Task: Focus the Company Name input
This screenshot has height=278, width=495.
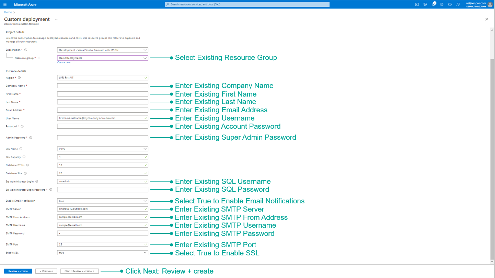Action: (x=103, y=86)
